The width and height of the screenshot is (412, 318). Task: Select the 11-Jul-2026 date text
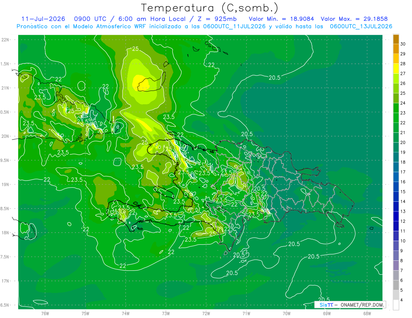coord(43,19)
